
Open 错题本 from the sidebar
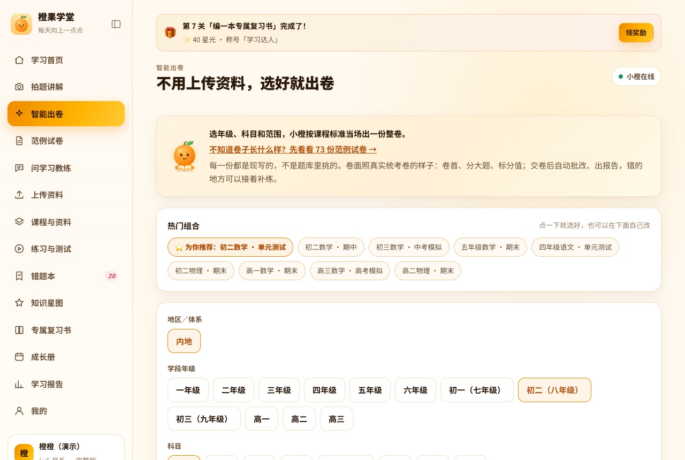click(66, 276)
